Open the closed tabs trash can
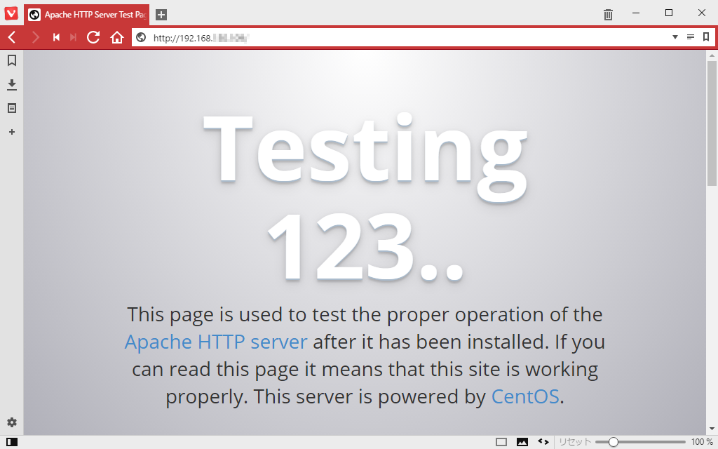 point(608,15)
